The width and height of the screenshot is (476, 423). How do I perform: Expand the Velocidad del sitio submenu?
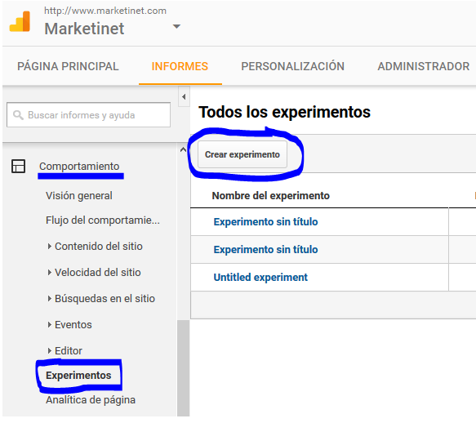[x=50, y=273]
